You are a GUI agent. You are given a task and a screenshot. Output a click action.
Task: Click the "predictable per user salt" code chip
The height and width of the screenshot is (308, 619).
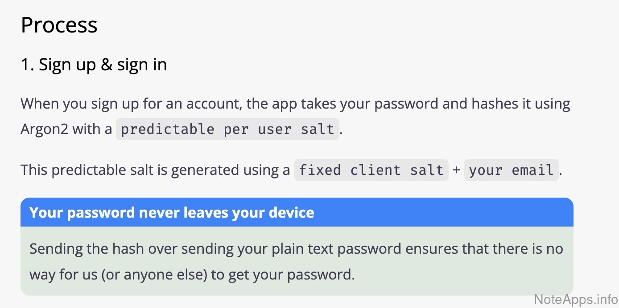[227, 129]
